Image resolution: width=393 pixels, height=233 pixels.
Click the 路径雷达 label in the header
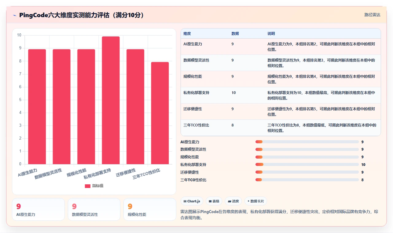tap(372, 15)
